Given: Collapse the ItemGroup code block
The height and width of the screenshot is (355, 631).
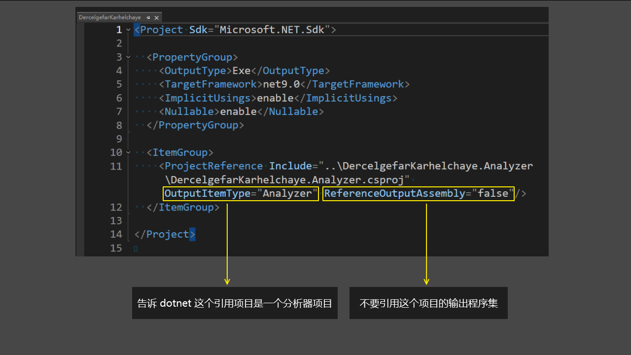Looking at the screenshot, I should coord(128,152).
